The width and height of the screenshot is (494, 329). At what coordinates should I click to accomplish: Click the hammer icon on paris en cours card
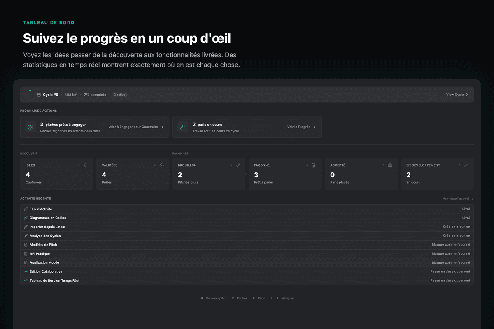[183, 127]
